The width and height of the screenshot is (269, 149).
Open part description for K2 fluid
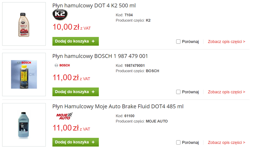pos(226,42)
